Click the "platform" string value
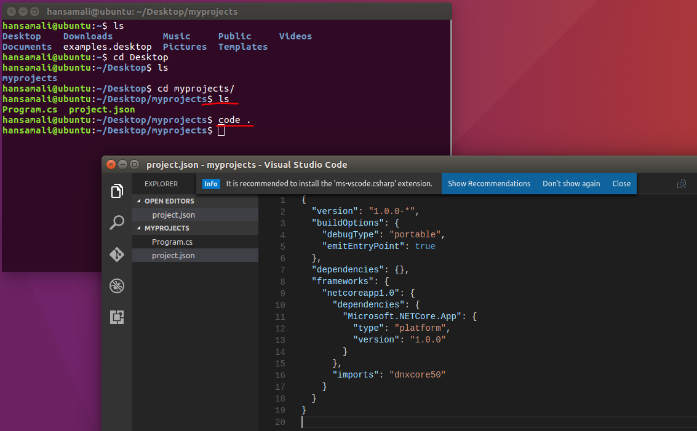The height and width of the screenshot is (431, 697). pos(420,328)
